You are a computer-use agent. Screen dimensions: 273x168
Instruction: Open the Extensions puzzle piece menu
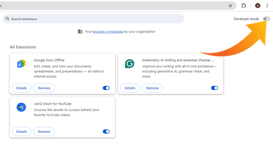[244, 5]
